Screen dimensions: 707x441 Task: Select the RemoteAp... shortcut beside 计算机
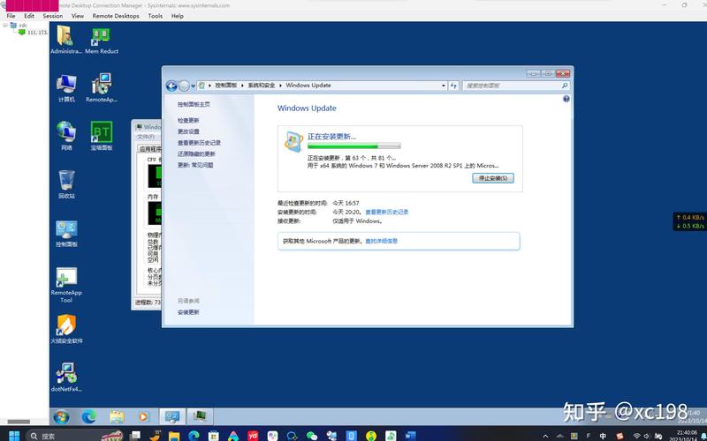click(102, 88)
